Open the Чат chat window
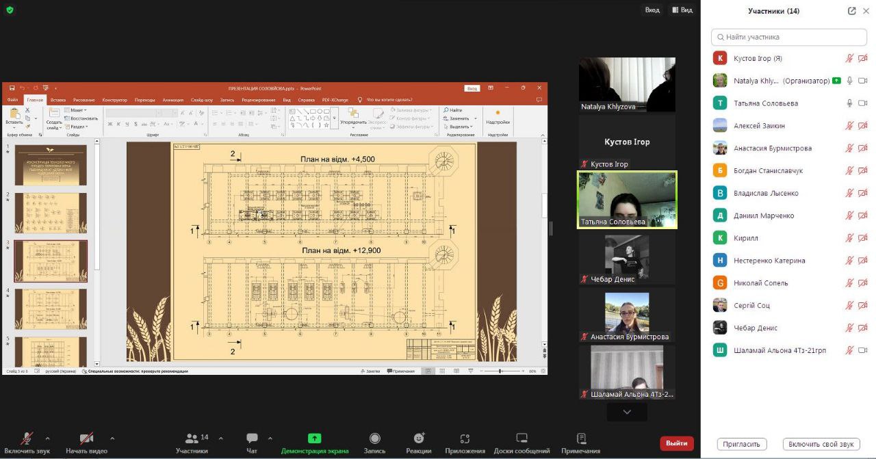This screenshot has width=876, height=459. click(x=252, y=439)
